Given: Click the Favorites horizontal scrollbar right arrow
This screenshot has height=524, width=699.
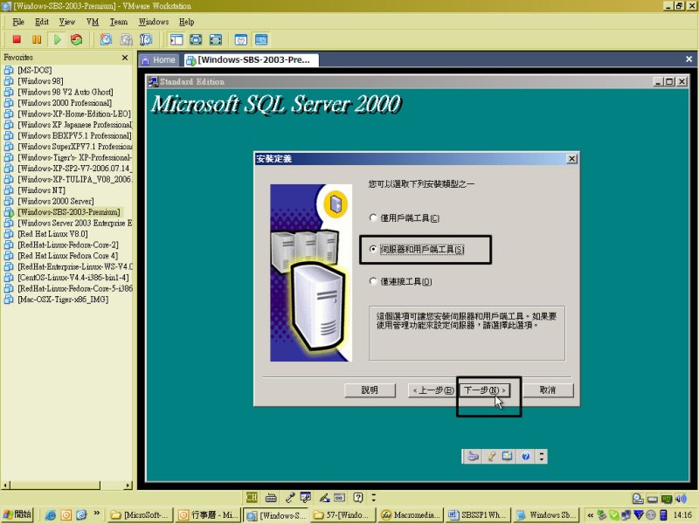Looking at the screenshot, I should tap(128, 486).
